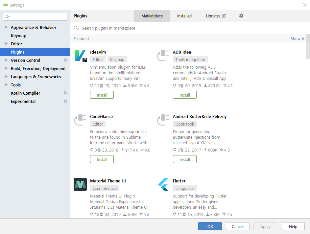Viewport: 310px width, 234px height.
Task: Focus the settings search field
Action: tap(35, 17)
